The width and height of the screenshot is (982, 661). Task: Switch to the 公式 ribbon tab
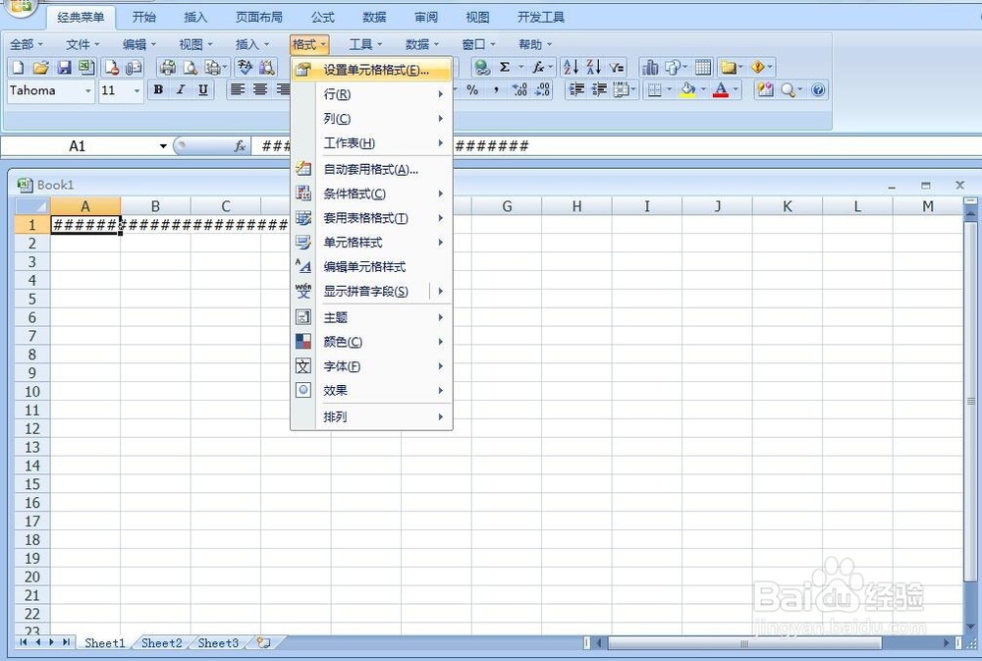322,17
